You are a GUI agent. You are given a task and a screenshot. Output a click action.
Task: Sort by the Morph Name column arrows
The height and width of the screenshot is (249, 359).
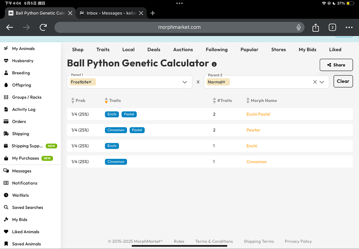point(248,101)
